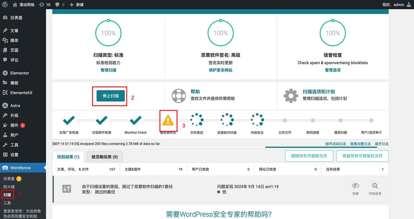This screenshot has height=219, width=414.
Task: Open 扫描选项和计划 link
Action: click(x=319, y=92)
